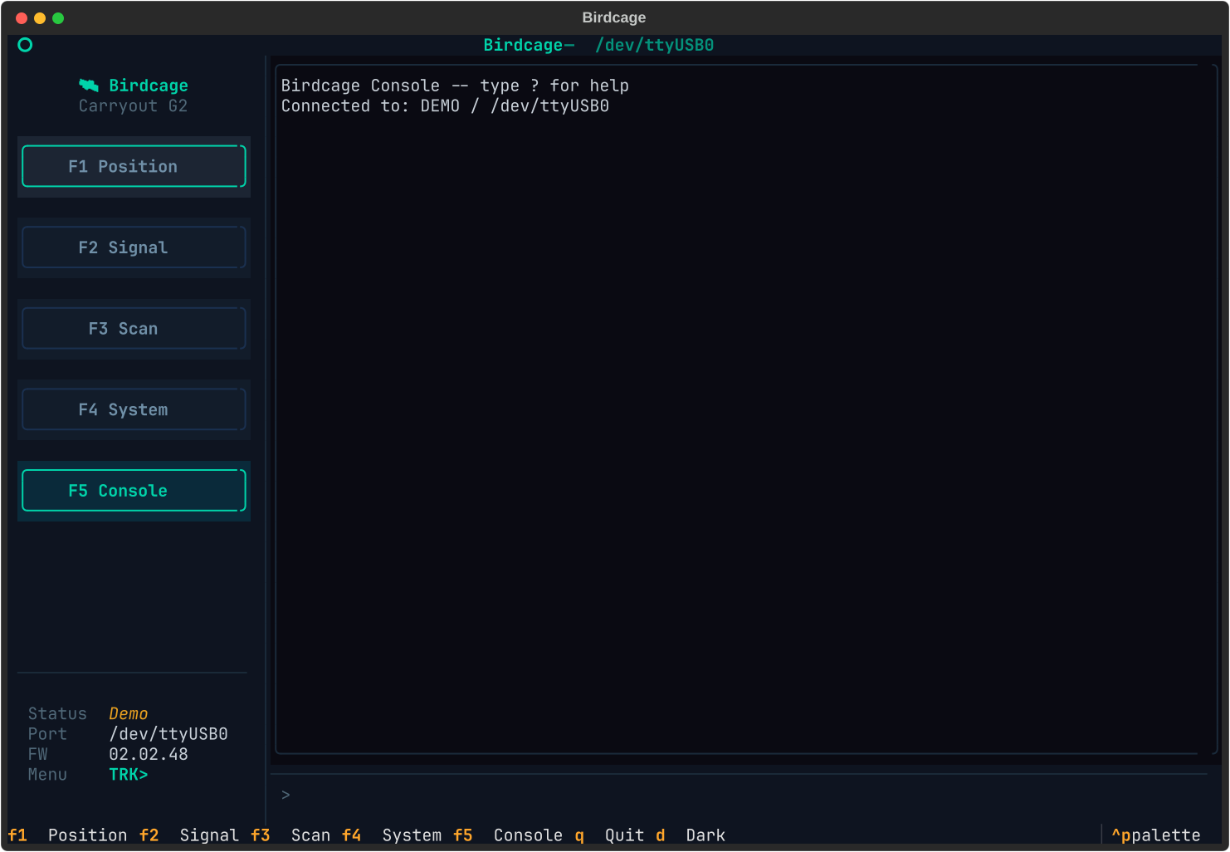Click f3 Scan in the footer bar
The width and height of the screenshot is (1230, 852).
(x=290, y=835)
